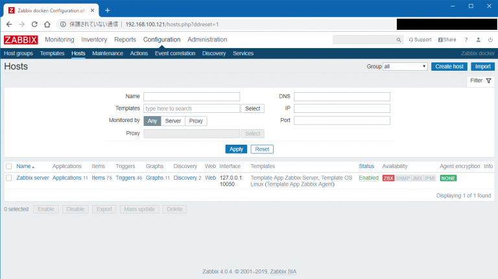Go to Services submenu
Viewport: 498px width, 279px height.
point(243,53)
